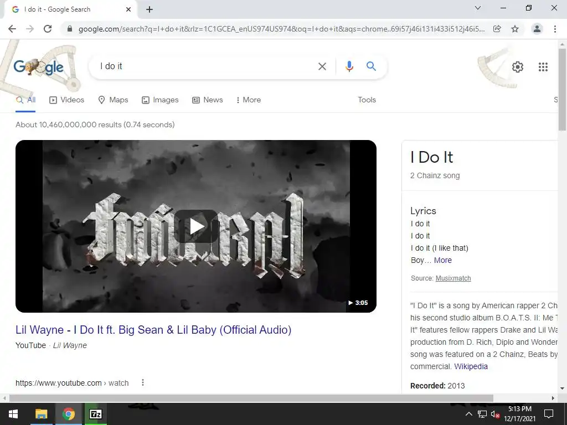The height and width of the screenshot is (425, 567).
Task: Submit search with magnifier icon
Action: click(371, 66)
